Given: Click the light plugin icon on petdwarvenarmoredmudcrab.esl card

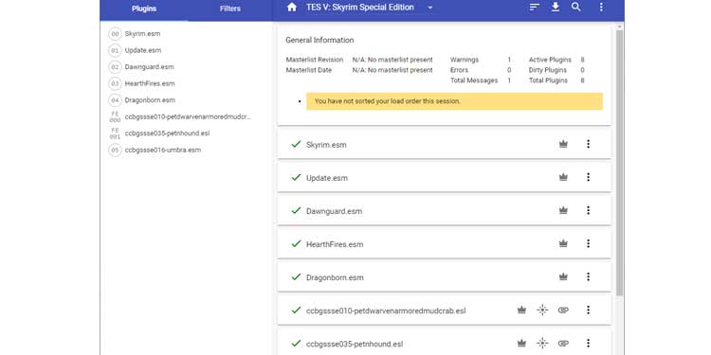Looking at the screenshot, I should 542,311.
